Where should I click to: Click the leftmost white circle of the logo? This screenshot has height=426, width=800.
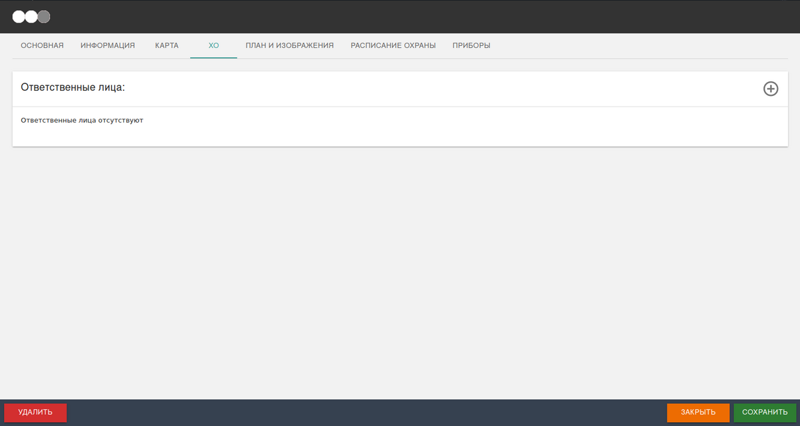pyautogui.click(x=19, y=17)
